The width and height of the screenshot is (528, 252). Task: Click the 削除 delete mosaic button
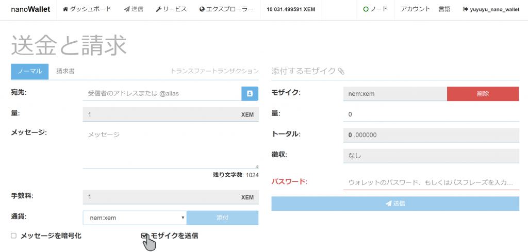pos(483,94)
